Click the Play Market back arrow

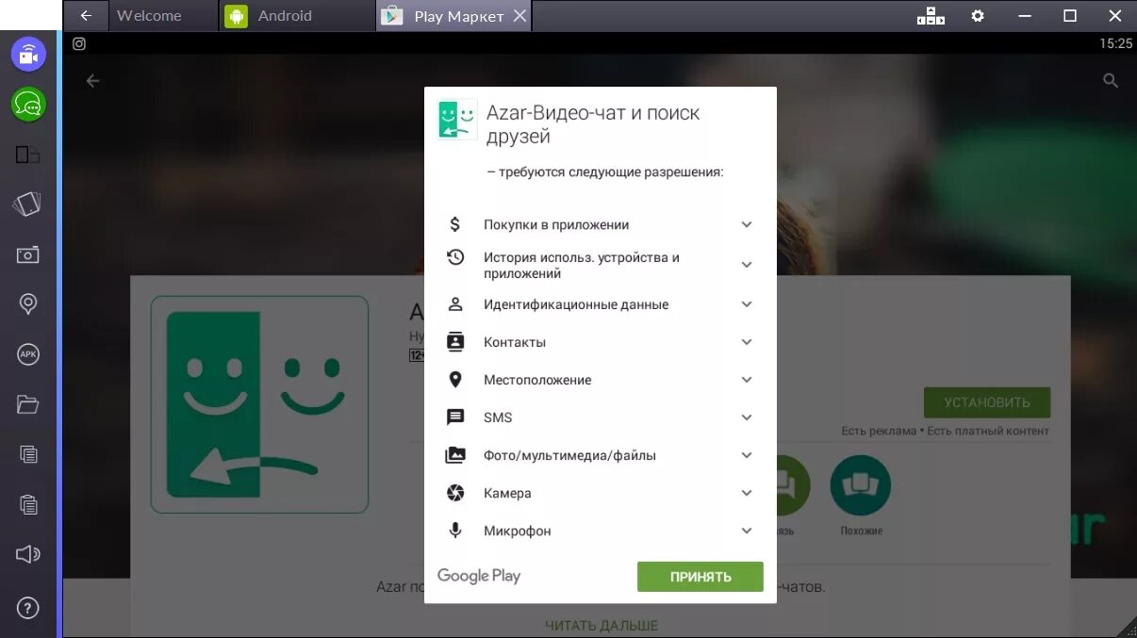pos(92,81)
